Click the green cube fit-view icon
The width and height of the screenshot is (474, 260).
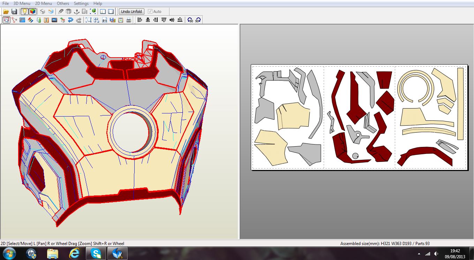coord(93,12)
